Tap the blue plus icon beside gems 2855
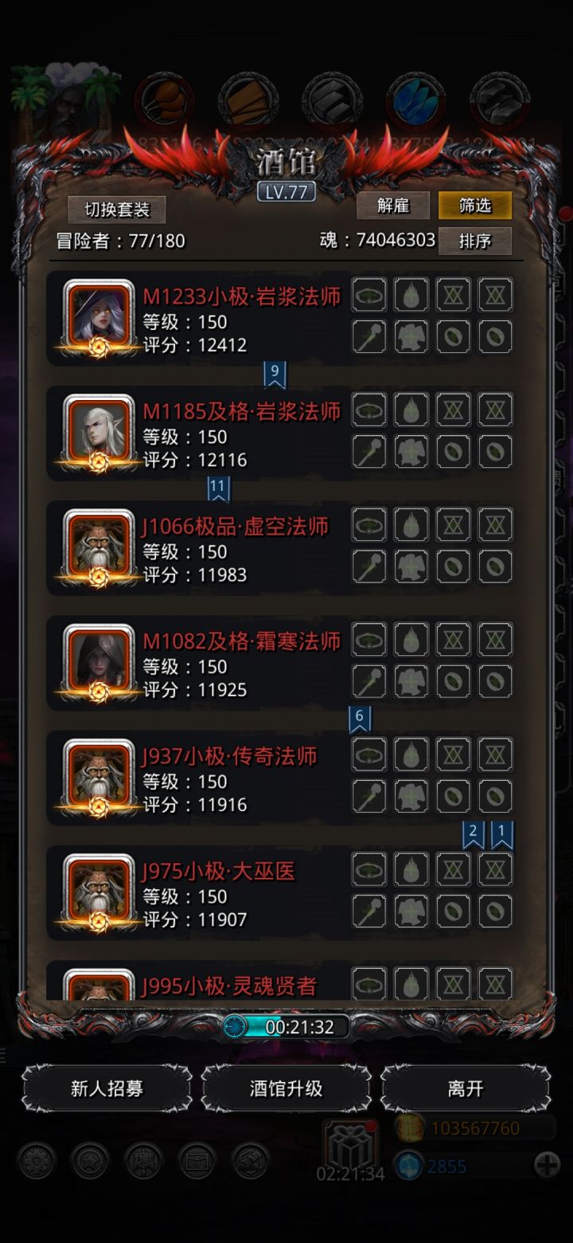 coord(547,1166)
